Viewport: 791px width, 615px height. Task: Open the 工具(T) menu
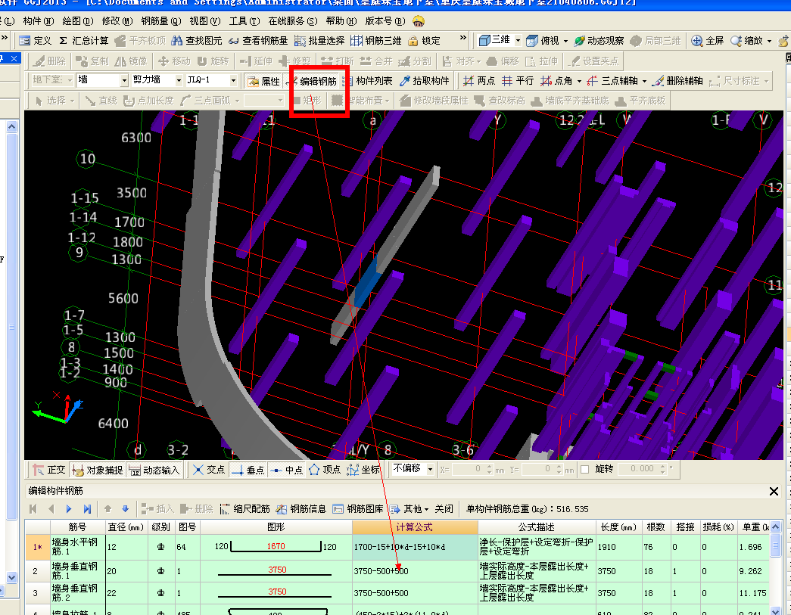pos(244,21)
